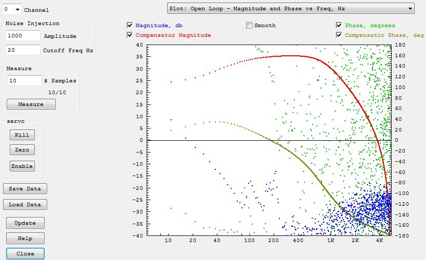426x260 pixels.
Task: Open Help with the Help button
Action: (25, 238)
